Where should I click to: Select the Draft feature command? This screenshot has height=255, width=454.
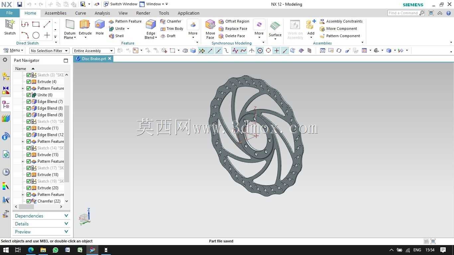click(x=168, y=36)
